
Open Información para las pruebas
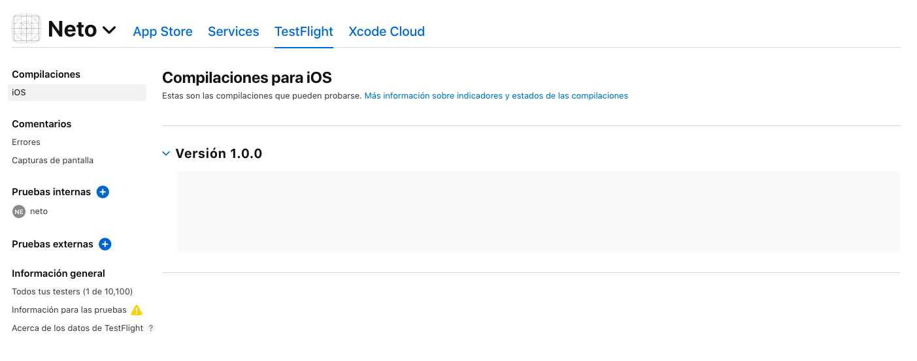[x=69, y=310]
